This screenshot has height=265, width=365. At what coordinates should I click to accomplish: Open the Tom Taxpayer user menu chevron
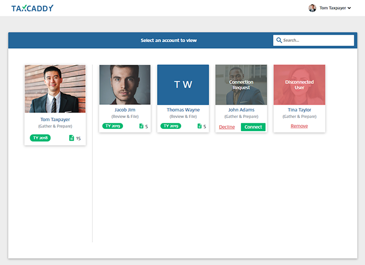(x=349, y=8)
